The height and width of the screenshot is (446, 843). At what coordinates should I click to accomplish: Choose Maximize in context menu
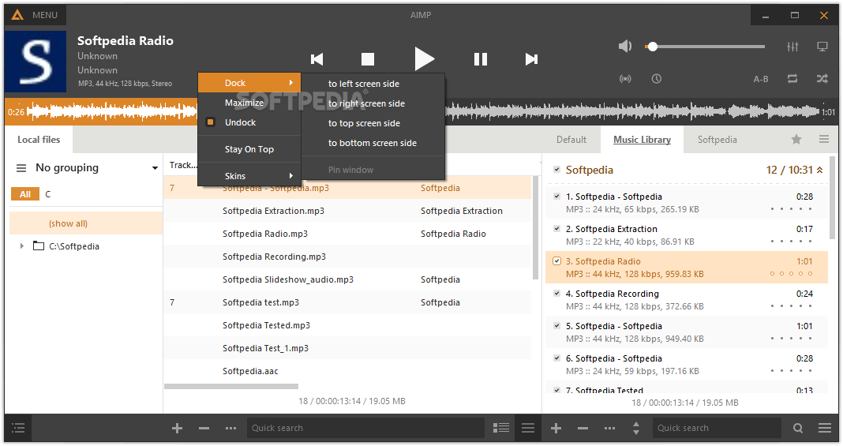coord(249,103)
